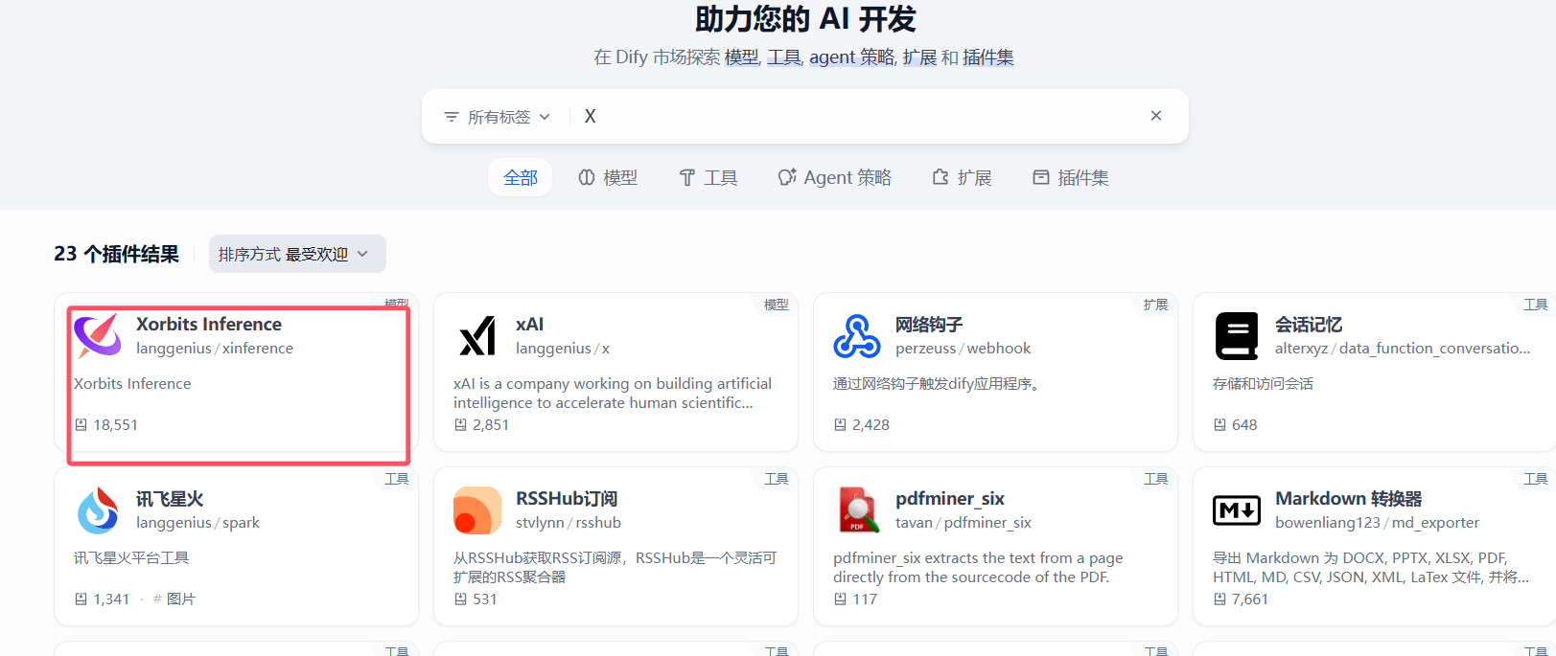Click the 模型 type label on the xAI card
The width and height of the screenshot is (1556, 656).
tap(776, 305)
